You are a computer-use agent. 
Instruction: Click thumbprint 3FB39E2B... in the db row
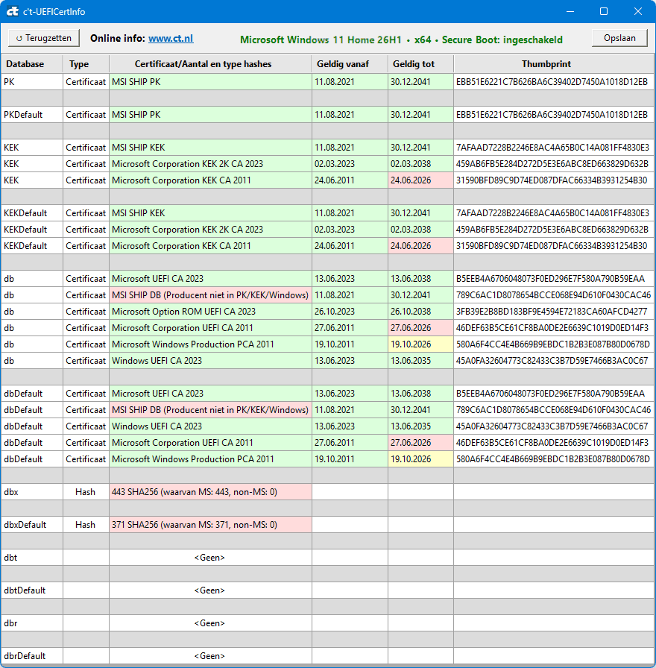click(x=554, y=312)
